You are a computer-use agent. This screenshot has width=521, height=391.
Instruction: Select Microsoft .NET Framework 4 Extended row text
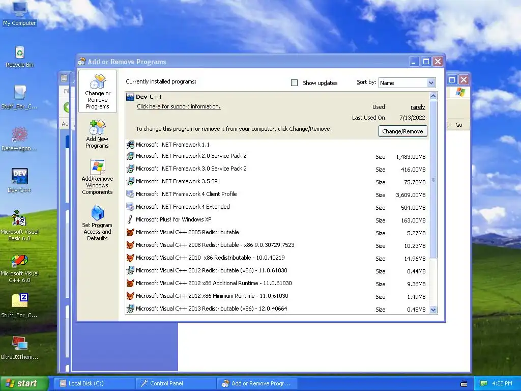click(x=183, y=207)
